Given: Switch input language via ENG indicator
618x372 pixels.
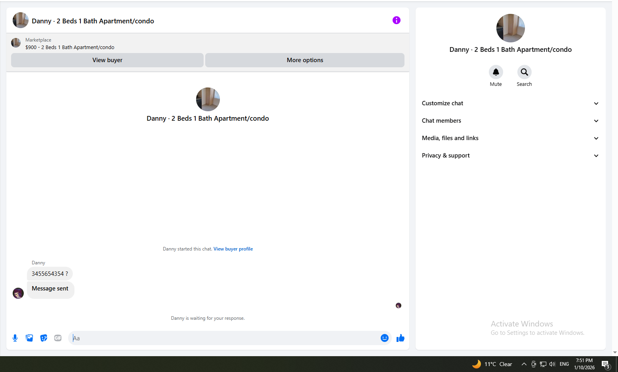Looking at the screenshot, I should (565, 364).
